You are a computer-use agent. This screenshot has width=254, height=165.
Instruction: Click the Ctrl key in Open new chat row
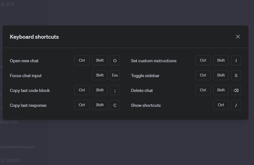click(x=82, y=60)
